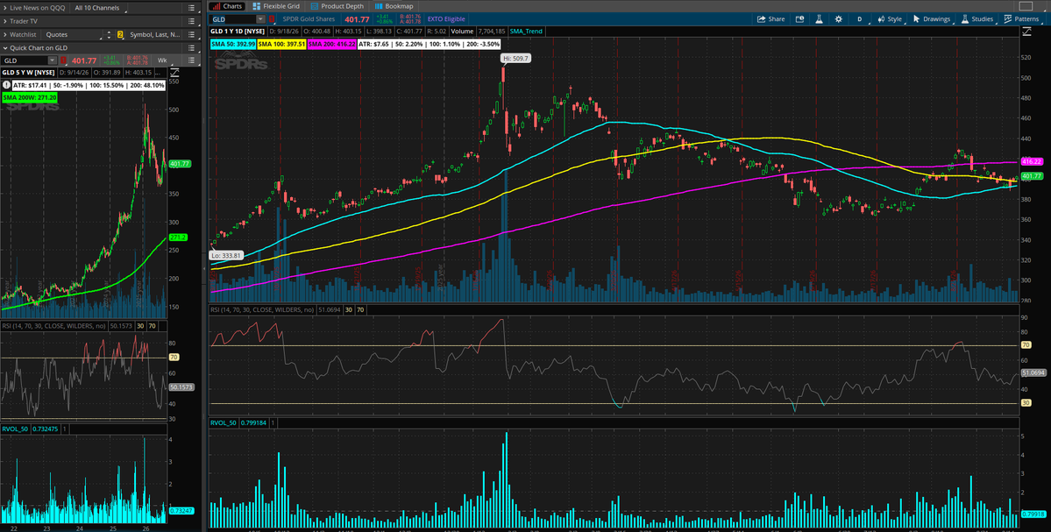
Task: Click the main chart RSI study header
Action: [262, 309]
